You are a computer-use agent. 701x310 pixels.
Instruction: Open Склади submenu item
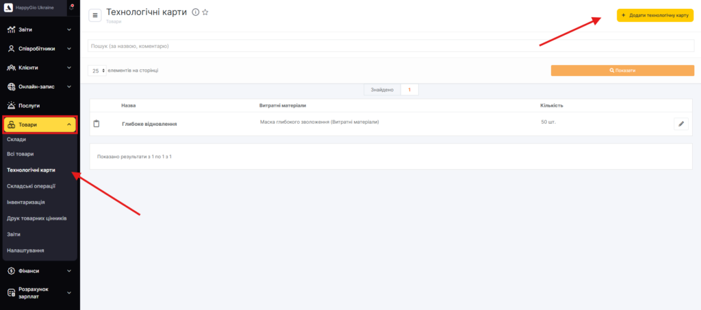coord(16,140)
